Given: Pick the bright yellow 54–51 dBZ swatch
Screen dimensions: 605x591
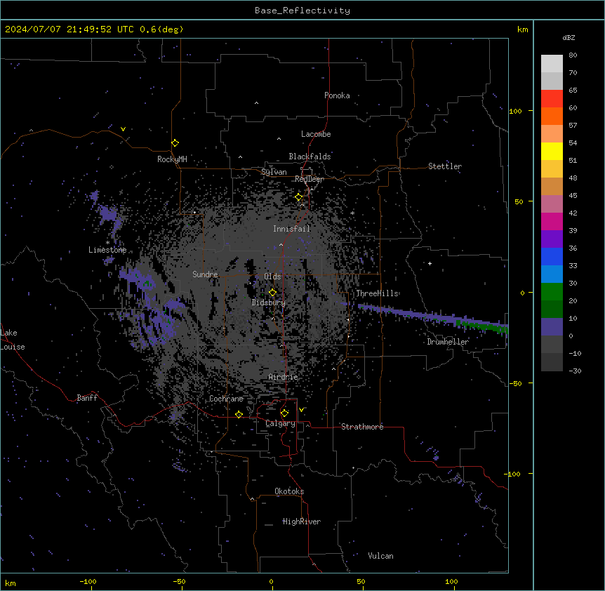Looking at the screenshot, I should [x=552, y=151].
